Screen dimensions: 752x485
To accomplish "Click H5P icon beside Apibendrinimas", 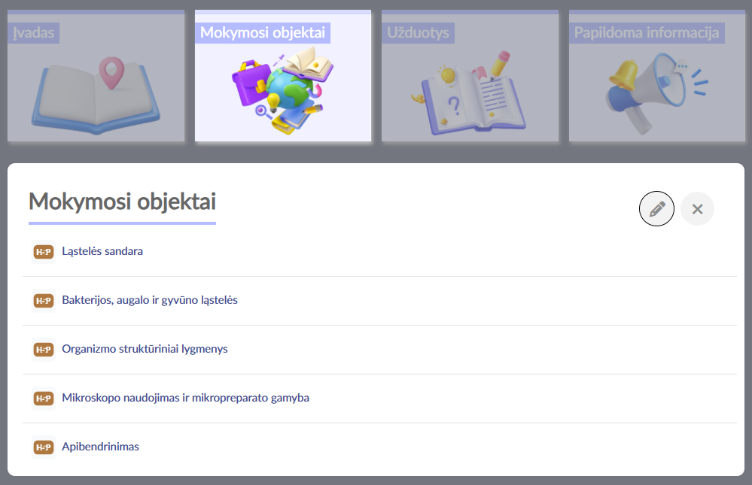I will click(x=44, y=447).
